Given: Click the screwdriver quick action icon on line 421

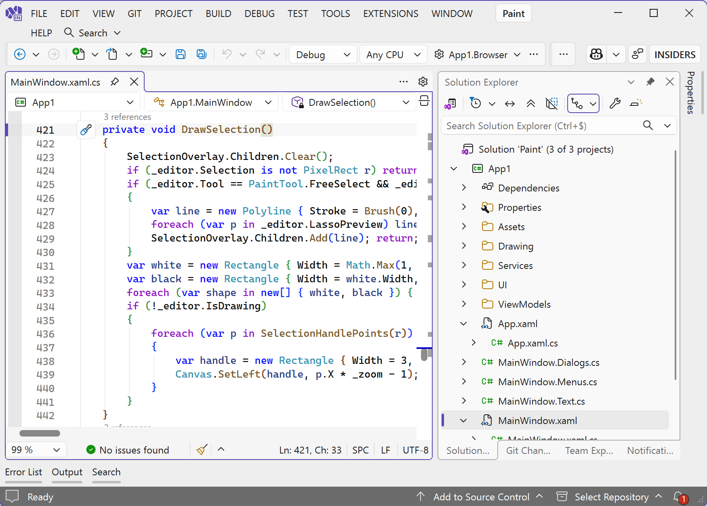Looking at the screenshot, I should [86, 130].
